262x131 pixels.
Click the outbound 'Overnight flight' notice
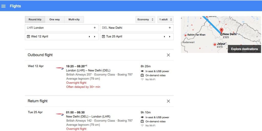[76, 83]
